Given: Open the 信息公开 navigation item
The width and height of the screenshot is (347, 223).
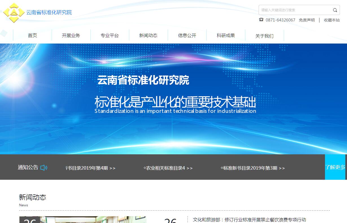Looking at the screenshot, I should click(x=187, y=35).
